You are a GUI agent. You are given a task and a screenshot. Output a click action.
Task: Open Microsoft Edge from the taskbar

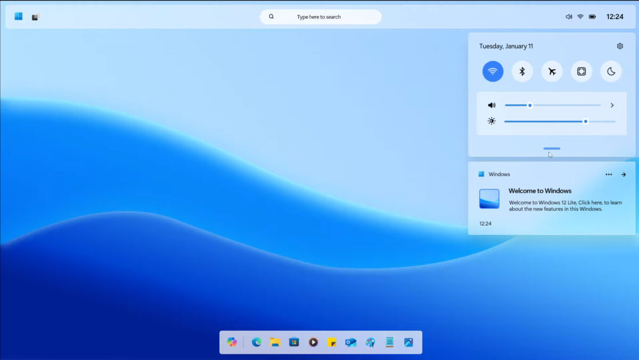(x=256, y=342)
